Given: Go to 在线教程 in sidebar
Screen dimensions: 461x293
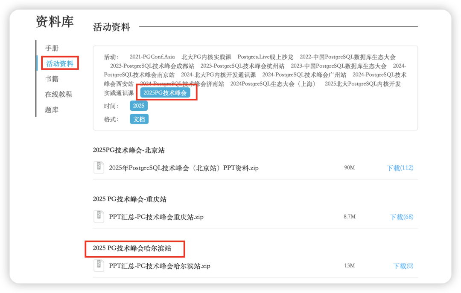Looking at the screenshot, I should [x=58, y=94].
